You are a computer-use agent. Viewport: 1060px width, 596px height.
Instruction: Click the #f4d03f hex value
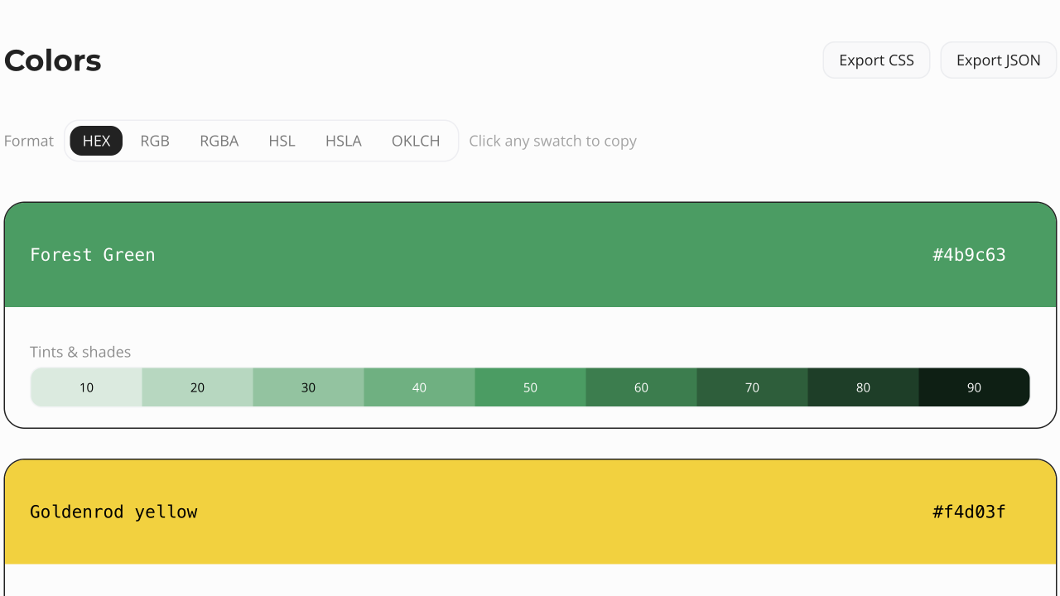coord(969,512)
